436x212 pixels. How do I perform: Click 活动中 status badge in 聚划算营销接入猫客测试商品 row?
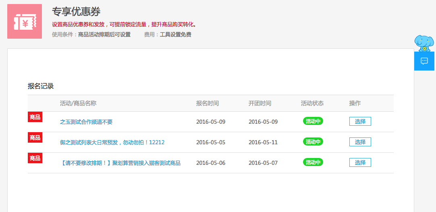(x=313, y=162)
